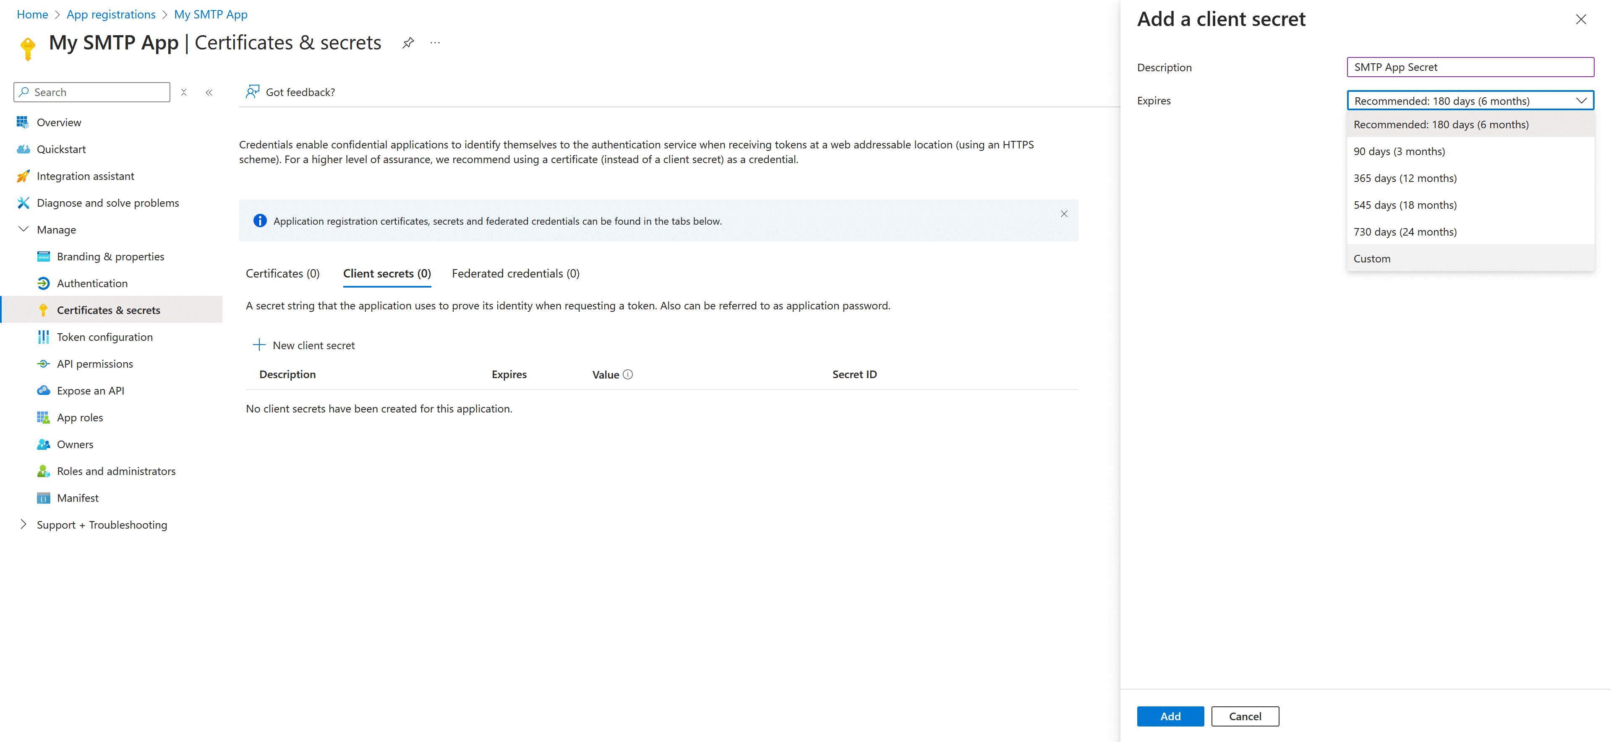Go to My SMTP App breadcrumb link

click(211, 14)
